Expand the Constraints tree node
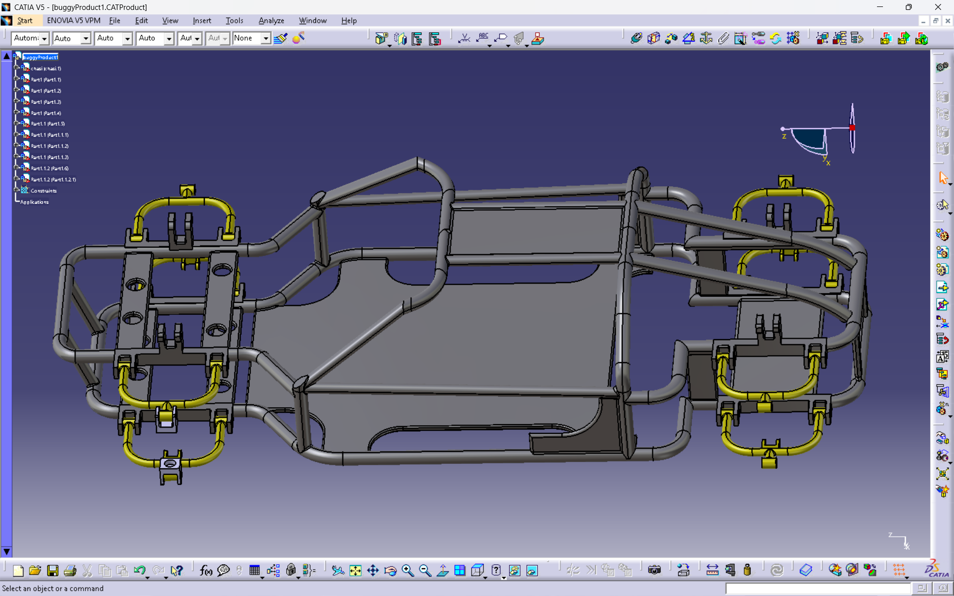 tap(16, 190)
